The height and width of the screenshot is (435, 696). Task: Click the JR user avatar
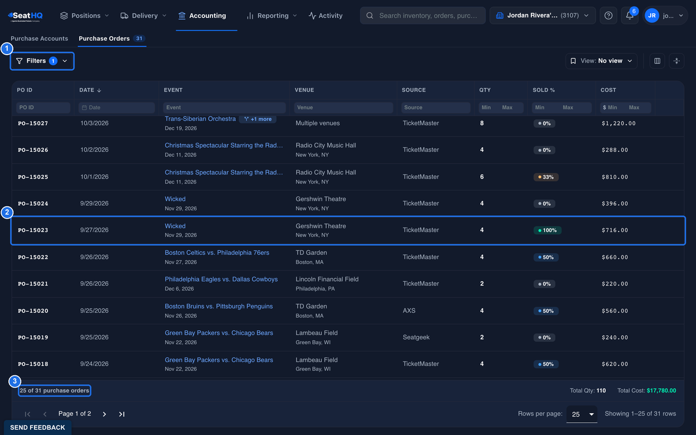652,16
